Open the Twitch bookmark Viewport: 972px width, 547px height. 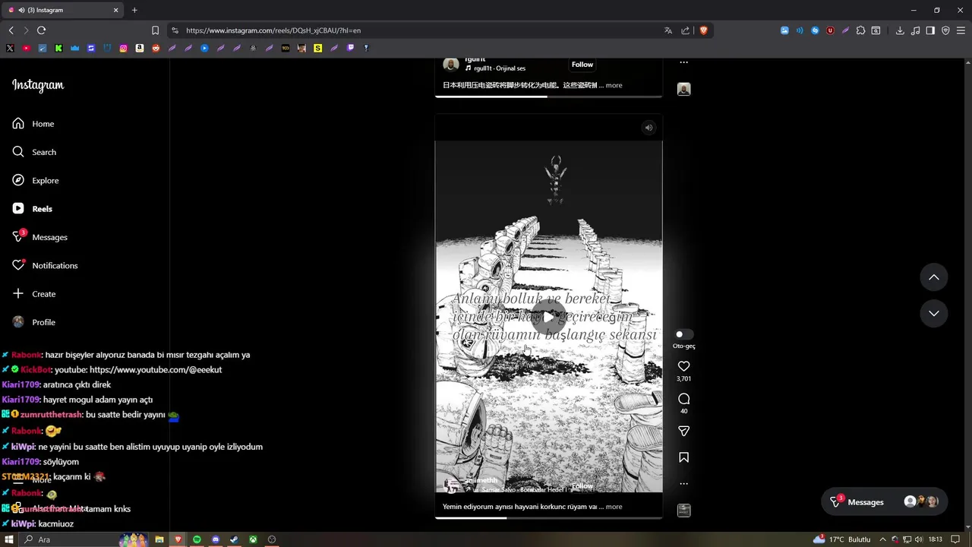350,48
